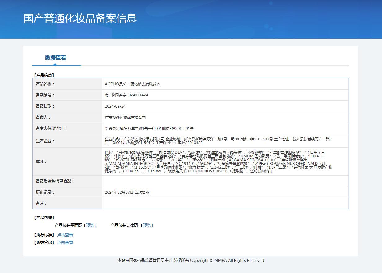Click the history entry 2024年02月27日 首次备案
The image size is (382, 273).
click(127, 192)
